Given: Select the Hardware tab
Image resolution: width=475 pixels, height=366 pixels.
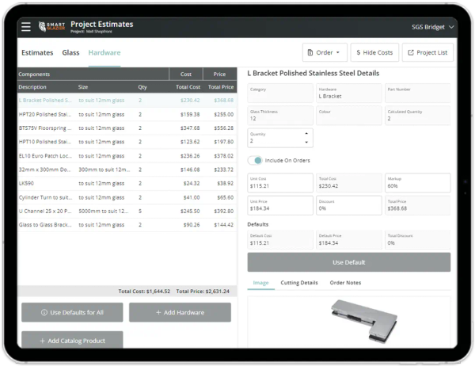Looking at the screenshot, I should pyautogui.click(x=104, y=53).
